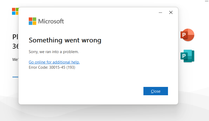Viewport: 209px width, 121px height.
Task: Click the partially hidden Microsoft logo behind dialog
Action: click(x=15, y=11)
